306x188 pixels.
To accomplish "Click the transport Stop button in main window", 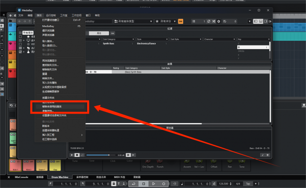I will click(x=144, y=183).
